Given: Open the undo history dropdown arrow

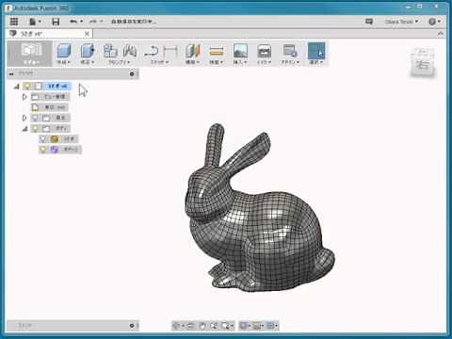Looking at the screenshot, I should point(81,22).
